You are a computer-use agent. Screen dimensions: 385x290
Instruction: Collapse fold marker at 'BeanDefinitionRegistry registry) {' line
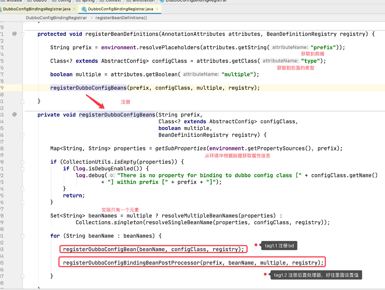coord(23,135)
